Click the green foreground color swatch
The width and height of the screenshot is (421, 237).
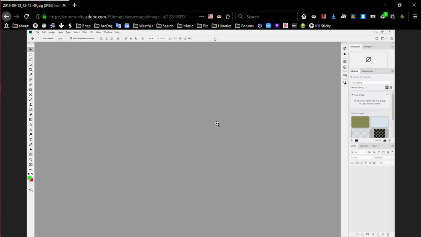pos(29,178)
